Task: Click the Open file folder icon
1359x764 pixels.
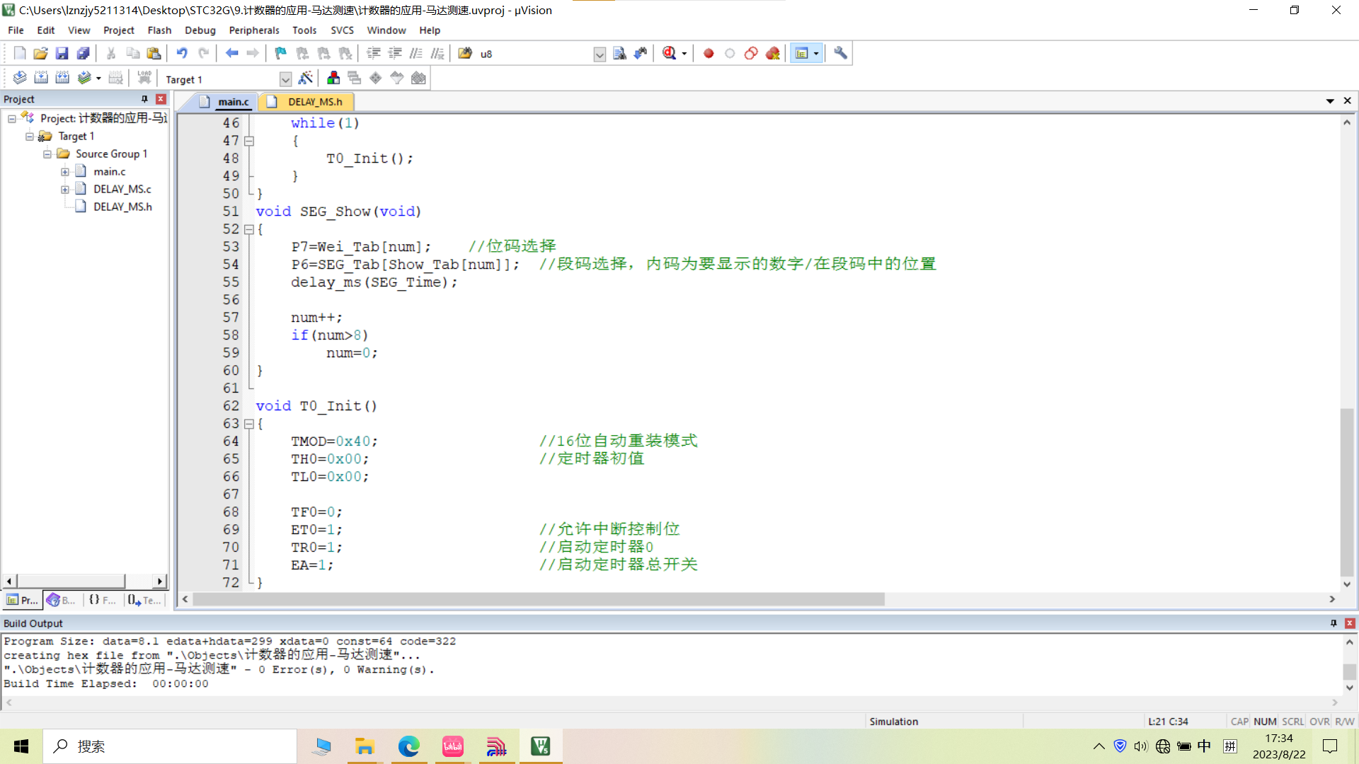Action: [40, 53]
